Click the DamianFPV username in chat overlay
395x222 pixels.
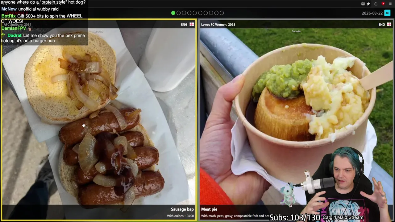pos(14,28)
